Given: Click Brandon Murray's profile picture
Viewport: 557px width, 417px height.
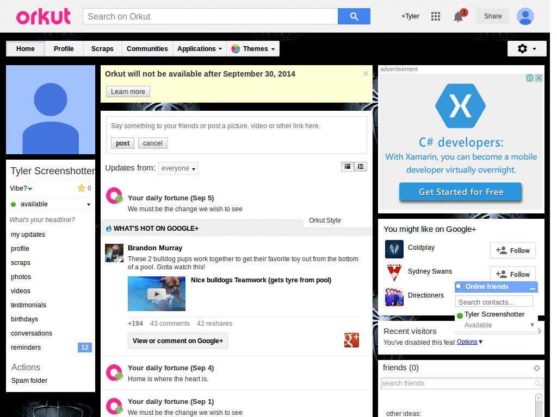Looking at the screenshot, I should pos(114,253).
